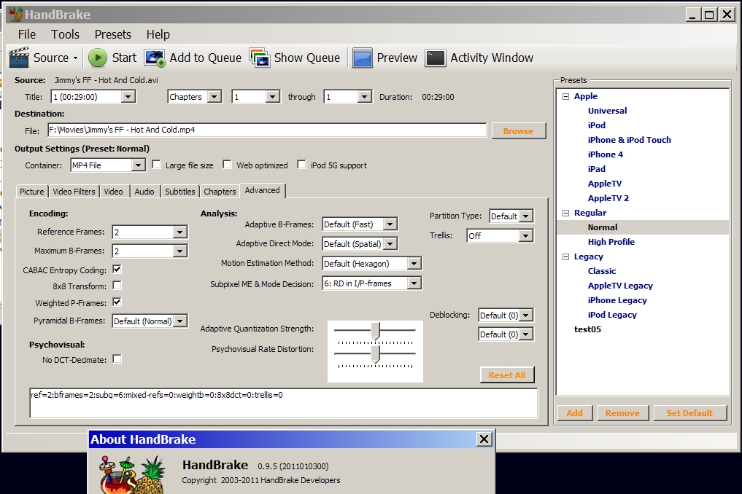Image resolution: width=742 pixels, height=494 pixels.
Task: Open the Tools menu
Action: (x=66, y=34)
